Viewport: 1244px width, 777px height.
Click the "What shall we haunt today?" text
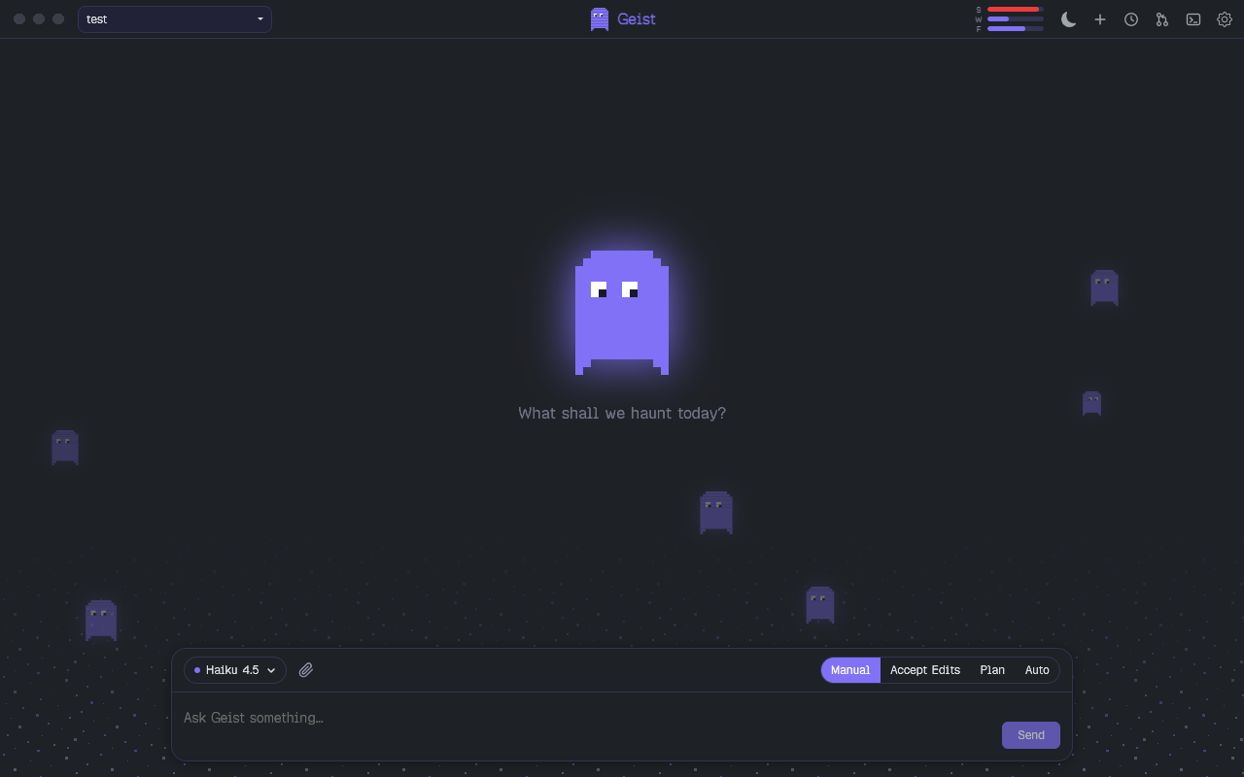[622, 413]
